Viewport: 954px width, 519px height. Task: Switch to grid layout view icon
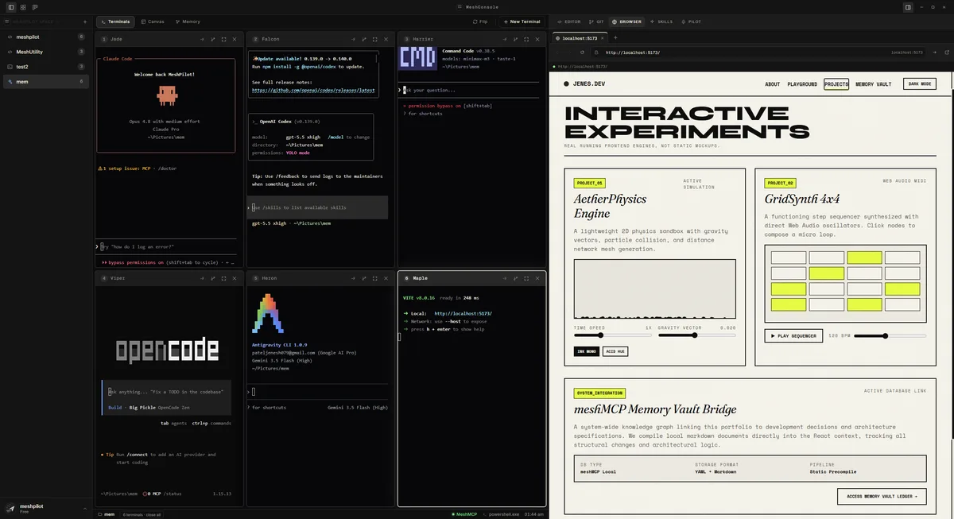23,7
